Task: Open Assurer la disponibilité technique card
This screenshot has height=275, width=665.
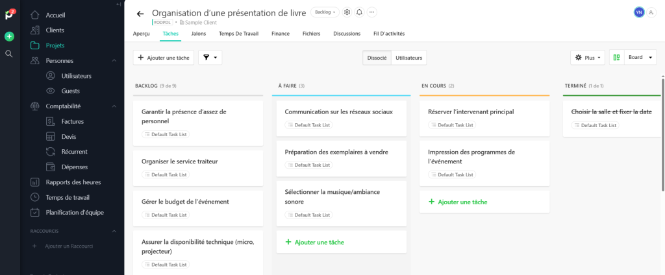Action: [198, 252]
